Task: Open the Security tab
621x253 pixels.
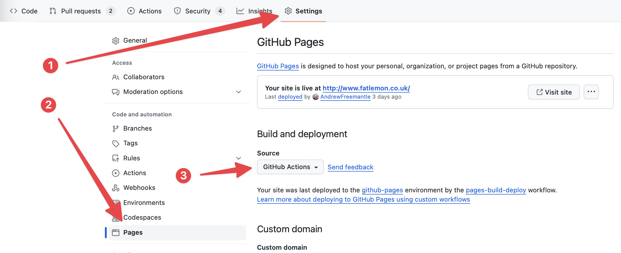Action: point(199,11)
